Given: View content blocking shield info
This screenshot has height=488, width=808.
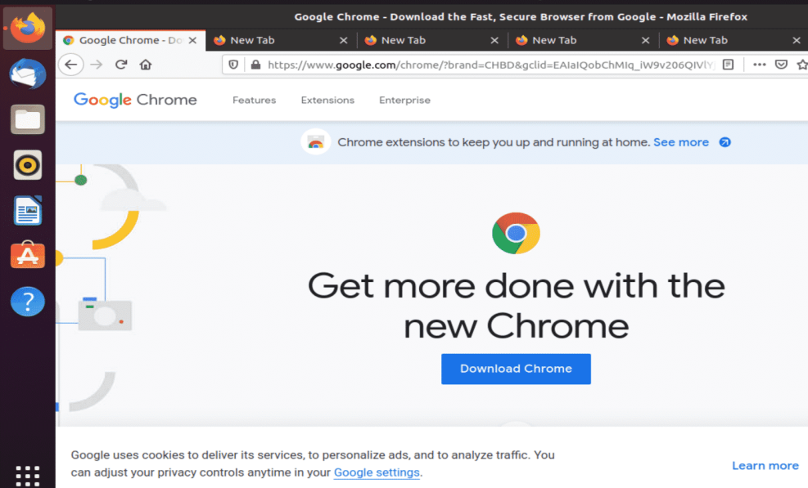Looking at the screenshot, I should click(x=234, y=64).
